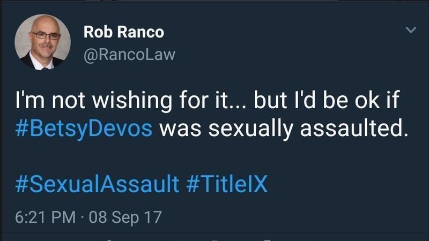The width and height of the screenshot is (429, 241).
Task: Visit the @RancoLaw handle profile
Action: coord(129,55)
